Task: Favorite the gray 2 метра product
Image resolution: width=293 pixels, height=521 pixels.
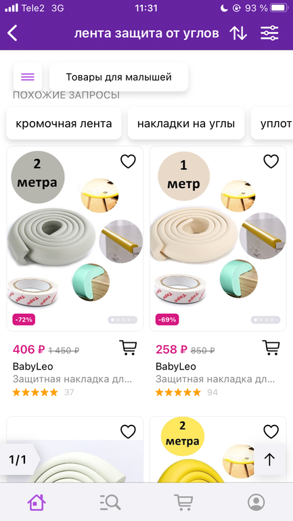Action: [128, 162]
